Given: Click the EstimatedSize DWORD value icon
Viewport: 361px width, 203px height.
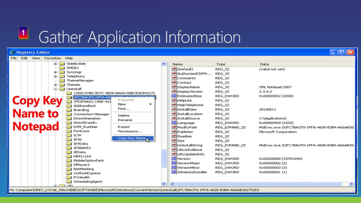Looking at the screenshot, I should tap(173, 96).
